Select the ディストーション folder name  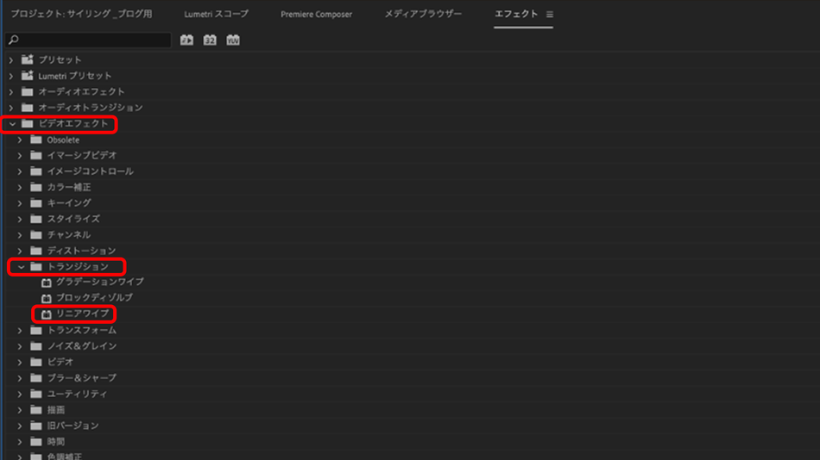82,252
